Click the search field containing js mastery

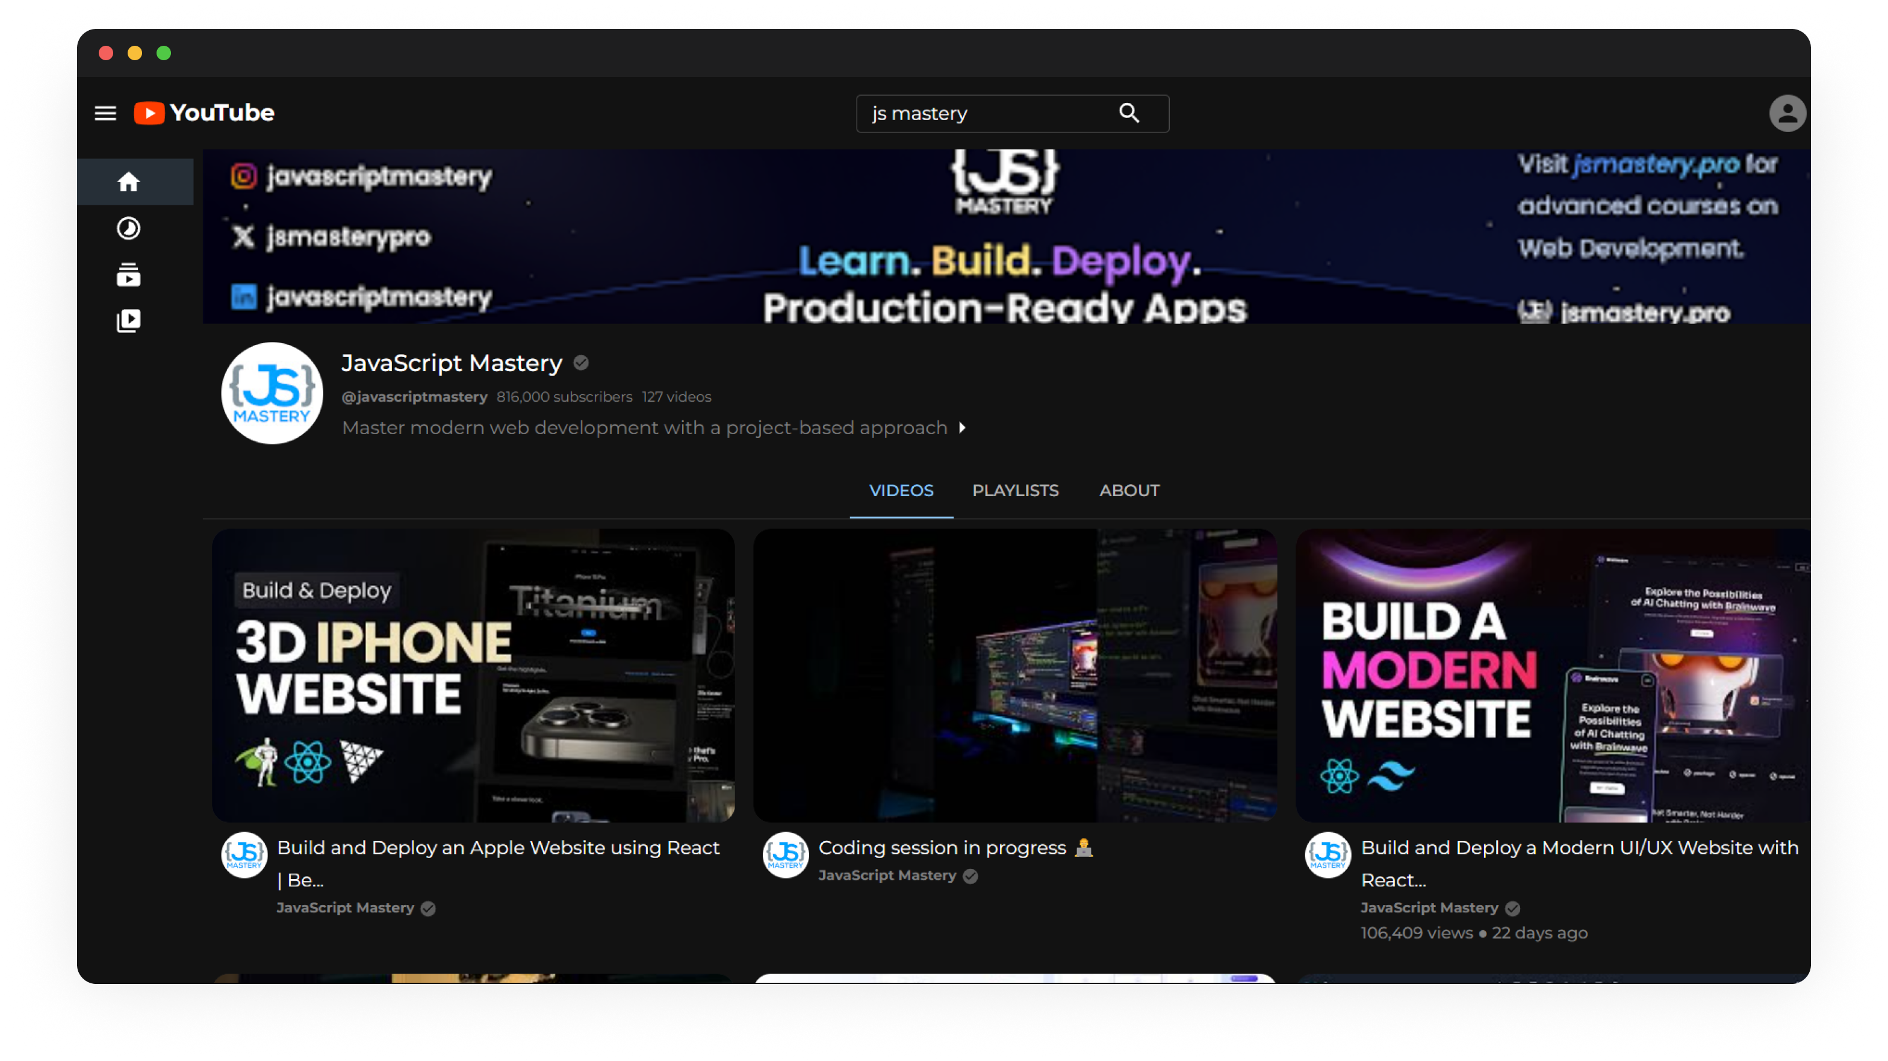coord(1012,113)
